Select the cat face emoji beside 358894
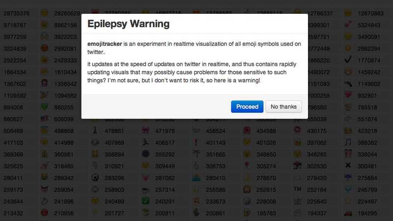The height and width of the screenshot is (221, 393). [x=95, y=154]
